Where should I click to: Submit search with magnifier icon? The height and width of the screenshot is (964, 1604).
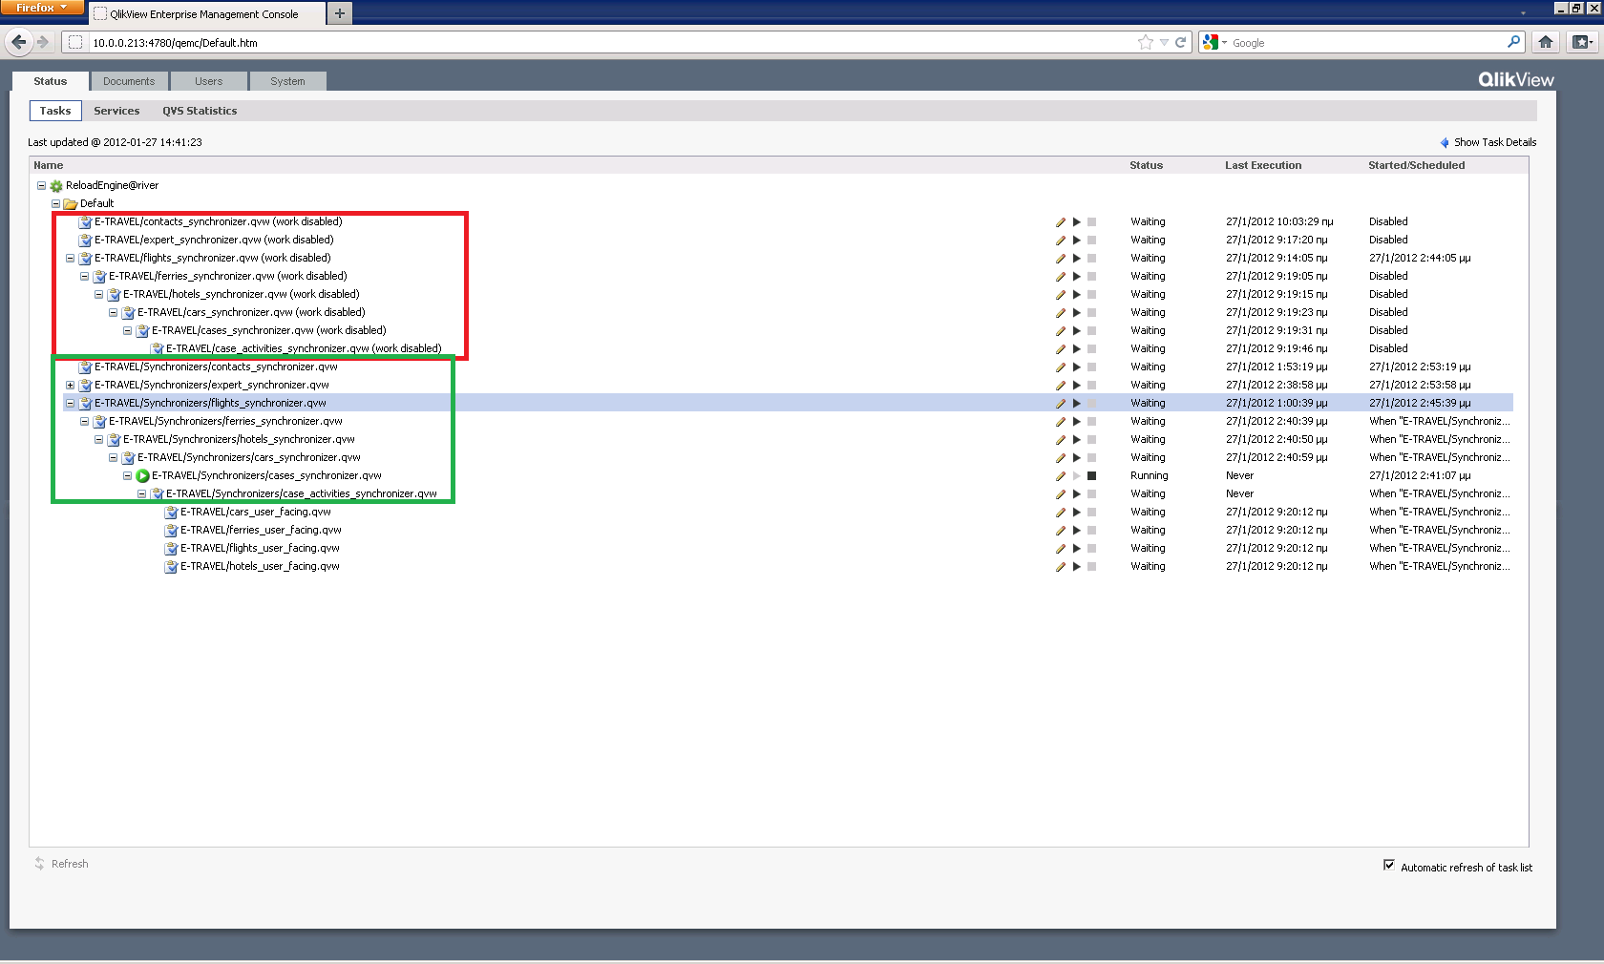click(1513, 42)
